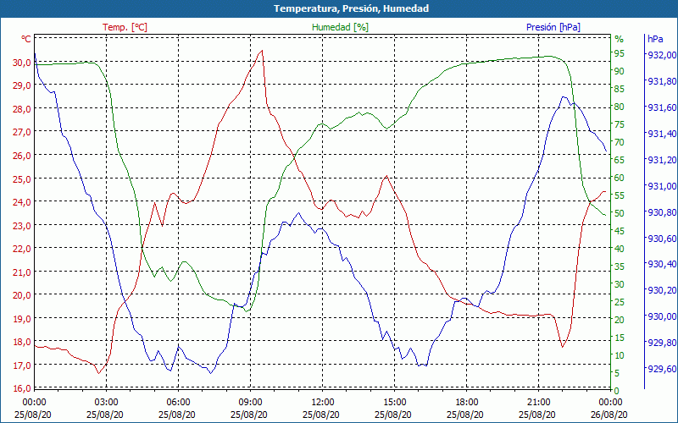678x423 pixels.
Task: Click the 931,00 pressure axis value
Action: (x=660, y=186)
